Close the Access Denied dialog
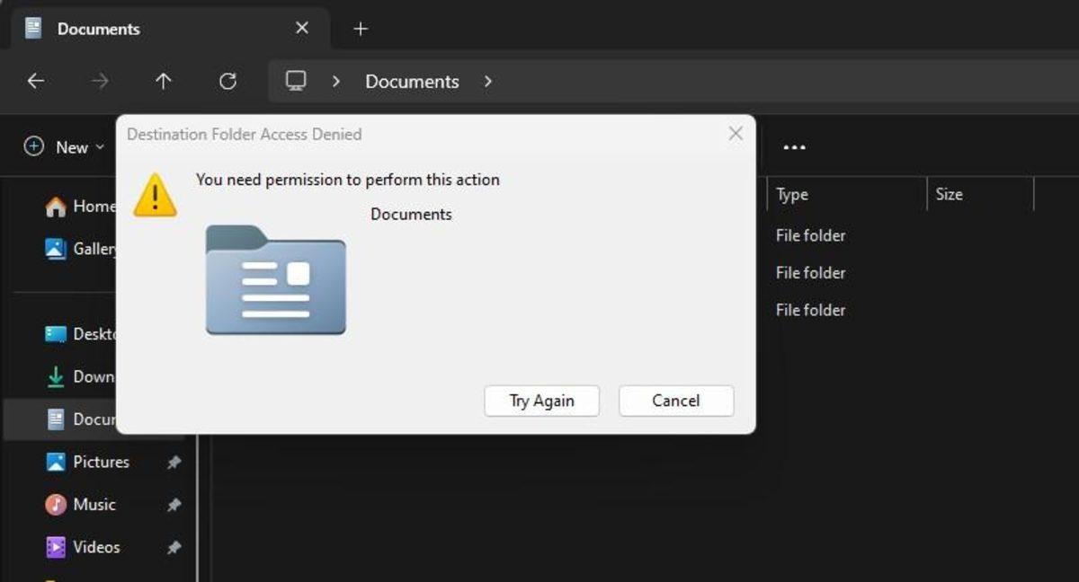 (736, 134)
